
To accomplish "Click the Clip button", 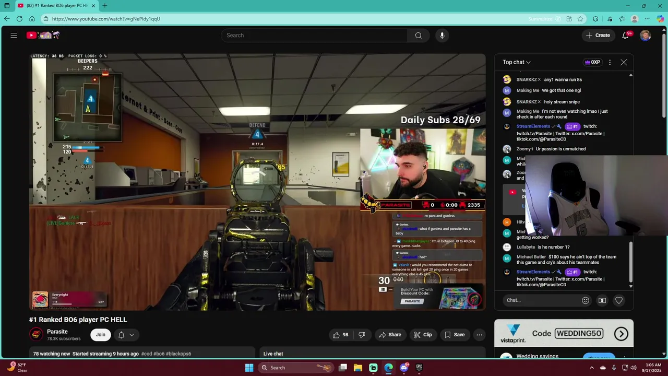I will [423, 335].
